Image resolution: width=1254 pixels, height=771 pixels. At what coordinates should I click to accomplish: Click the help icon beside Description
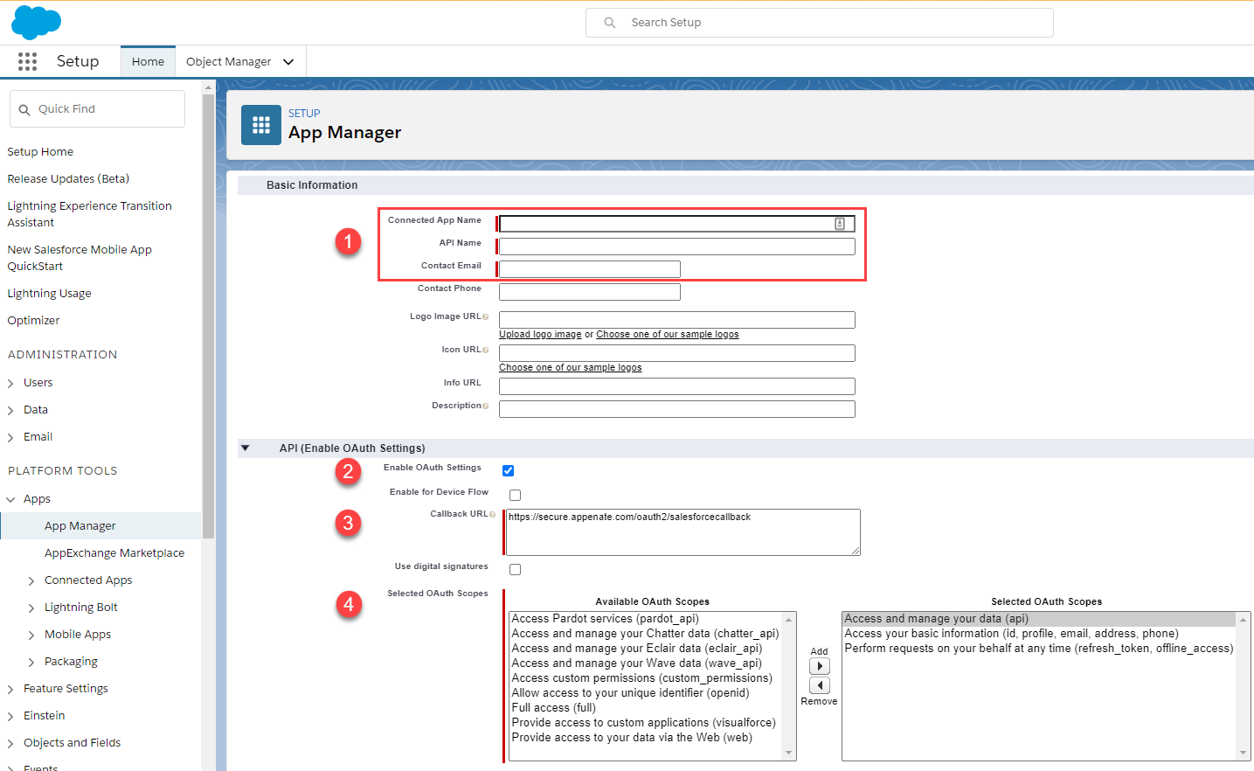(x=486, y=406)
